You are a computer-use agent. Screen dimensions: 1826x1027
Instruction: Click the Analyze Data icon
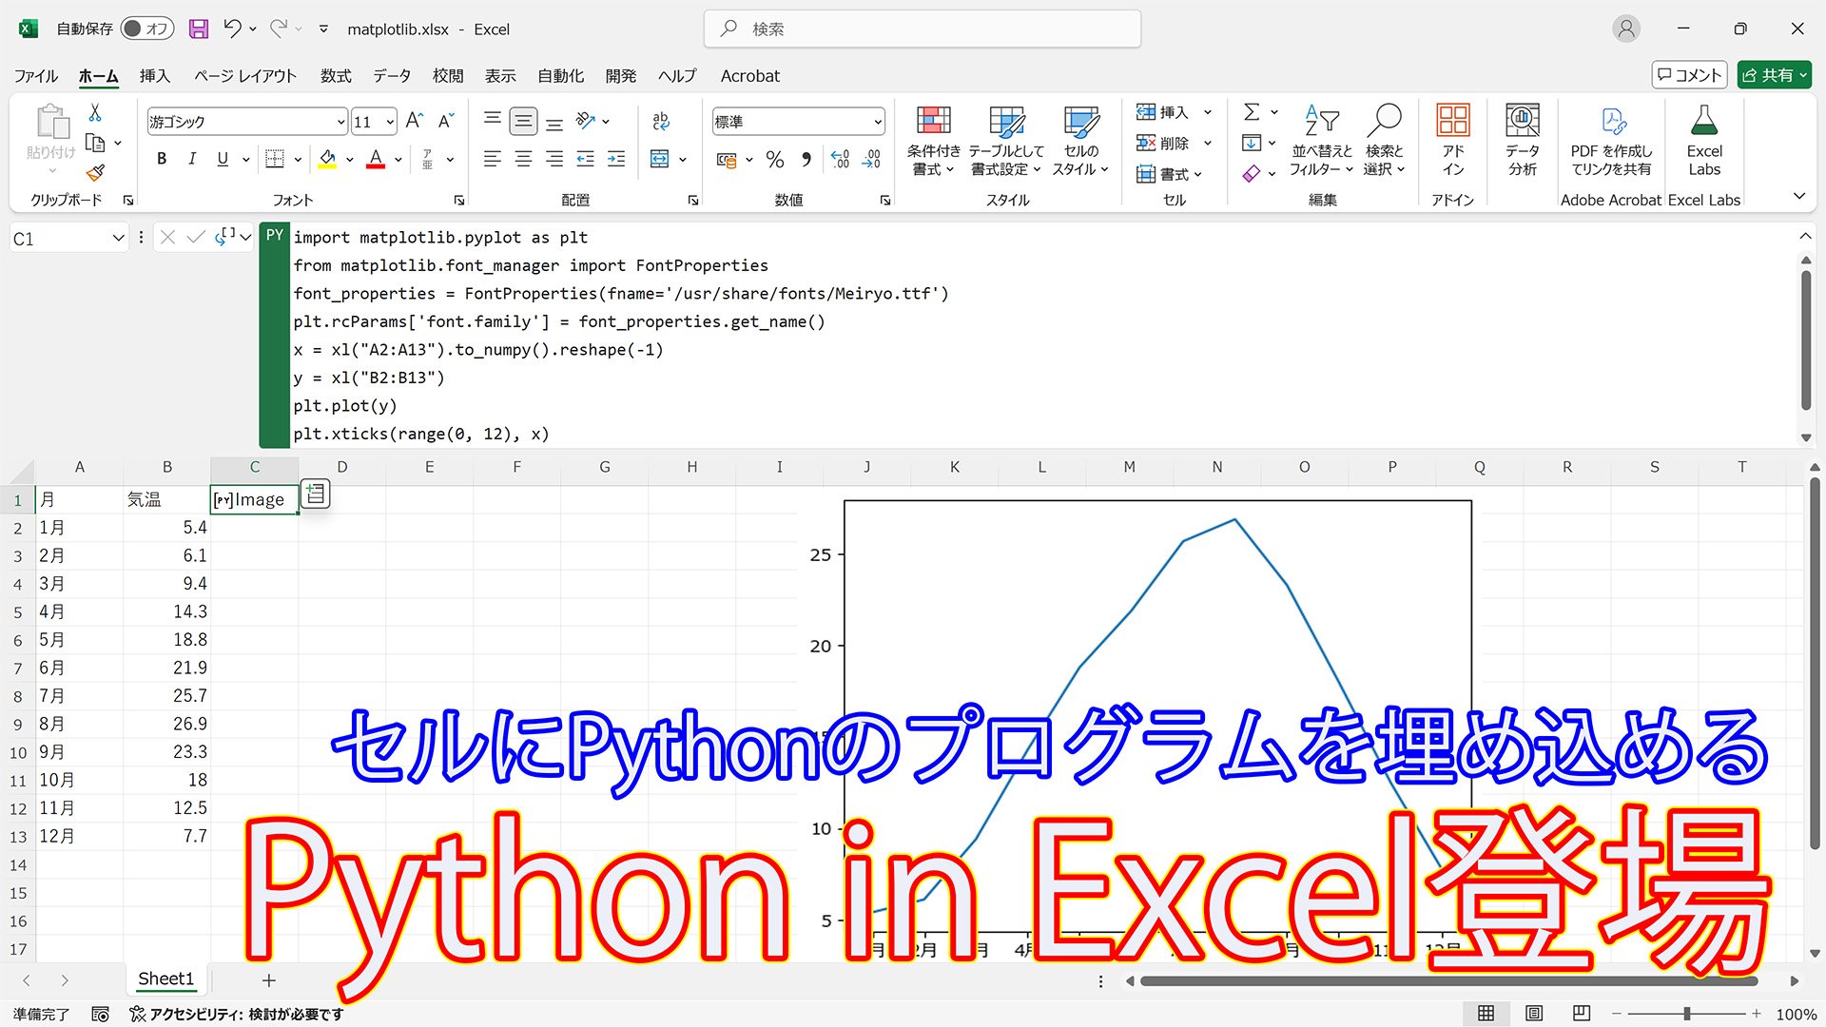click(x=1522, y=141)
